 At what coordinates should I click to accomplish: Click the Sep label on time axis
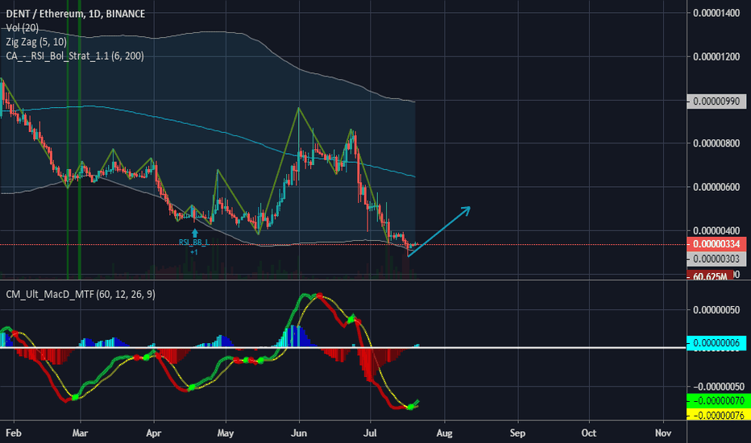tap(518, 433)
